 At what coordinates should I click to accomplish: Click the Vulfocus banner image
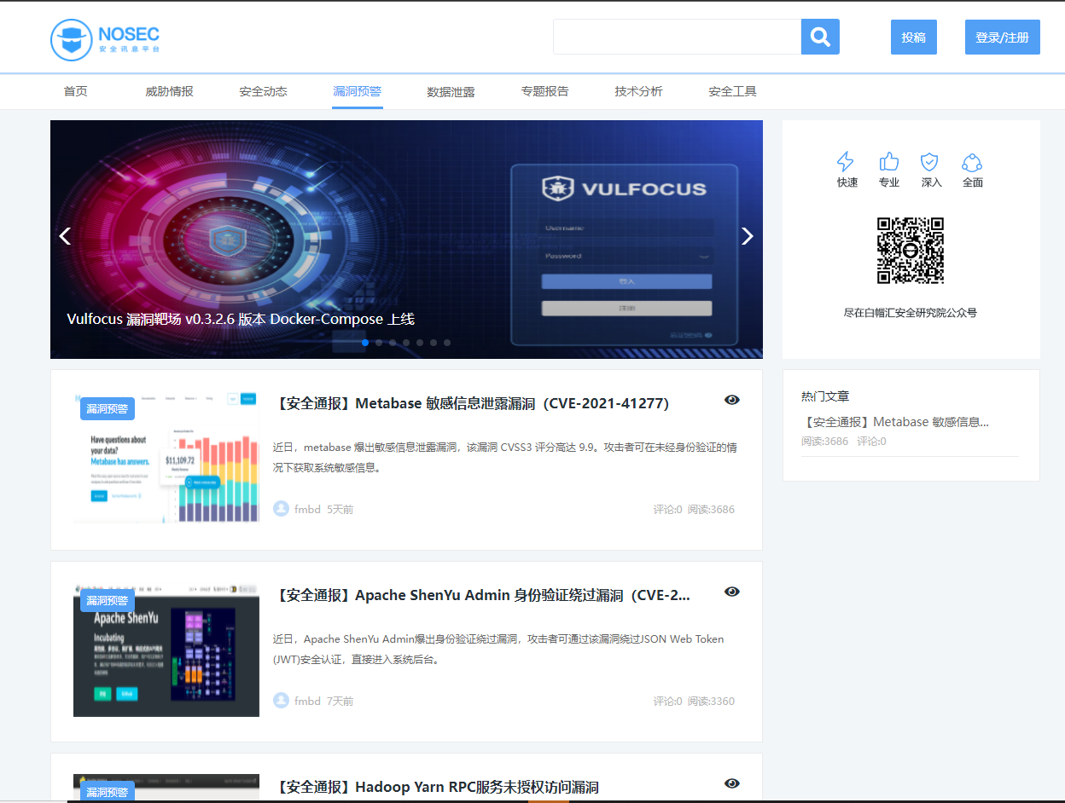pos(406,240)
